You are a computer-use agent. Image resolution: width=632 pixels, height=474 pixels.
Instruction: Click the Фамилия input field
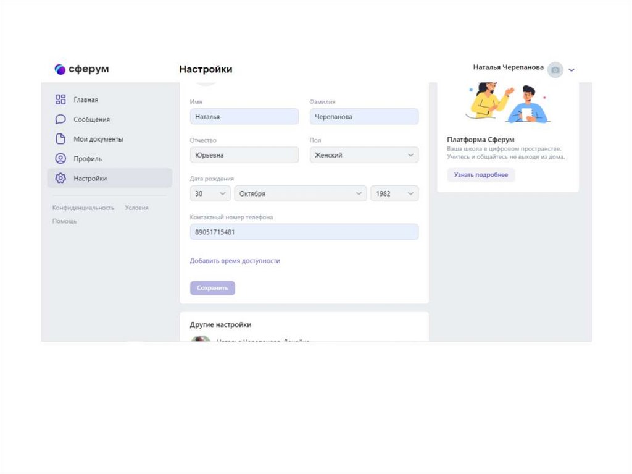(364, 117)
